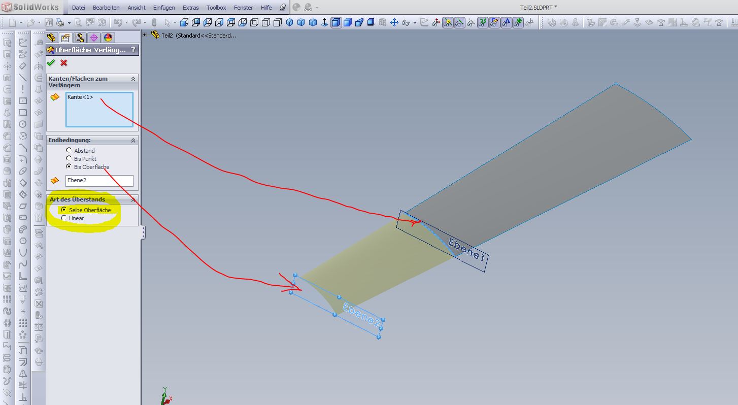The image size is (738, 405).
Task: Open the Extras menu
Action: (x=191, y=8)
